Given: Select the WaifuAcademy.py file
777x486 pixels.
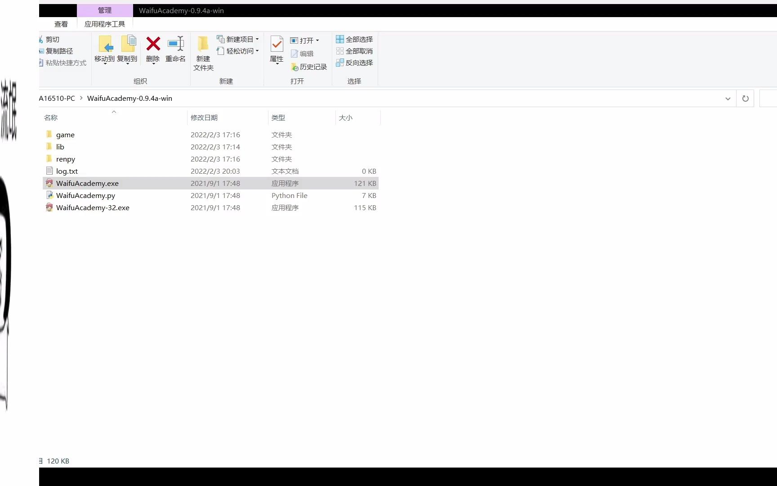Looking at the screenshot, I should click(85, 196).
